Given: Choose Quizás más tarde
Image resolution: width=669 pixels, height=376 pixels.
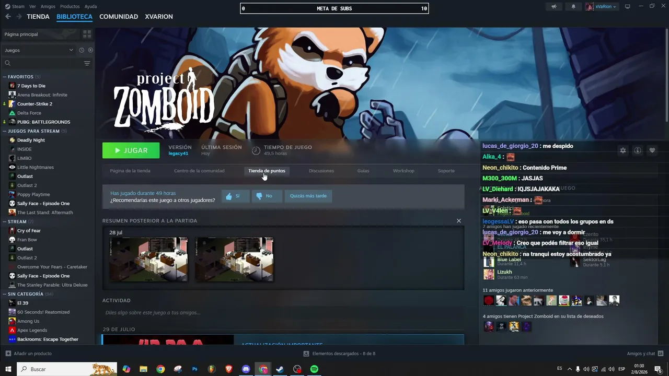Looking at the screenshot, I should tap(308, 196).
